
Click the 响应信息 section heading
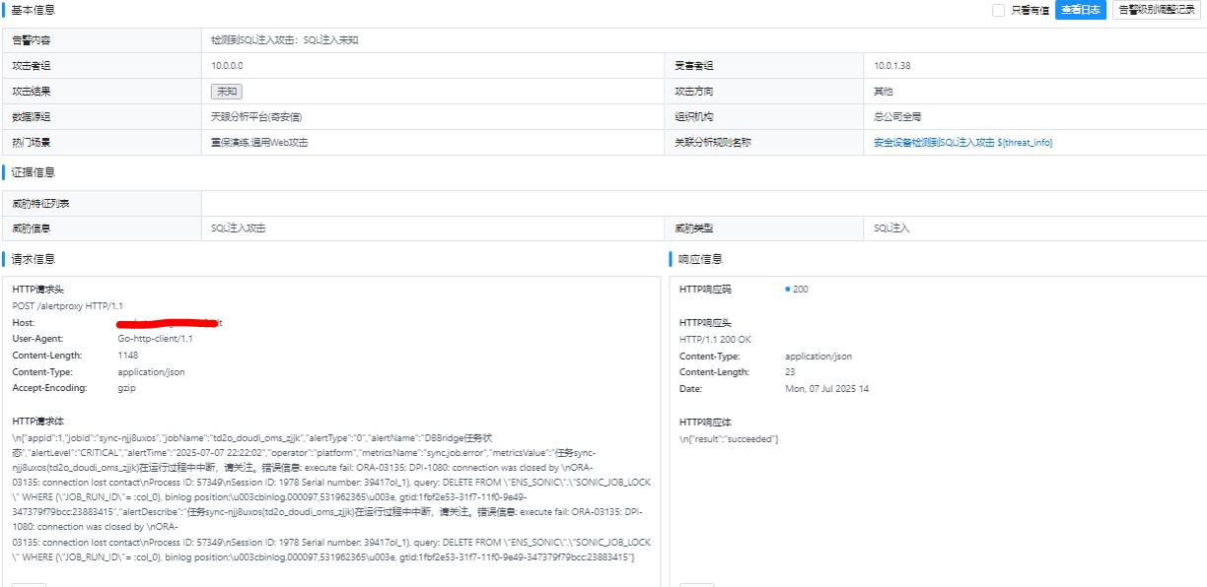(700, 259)
